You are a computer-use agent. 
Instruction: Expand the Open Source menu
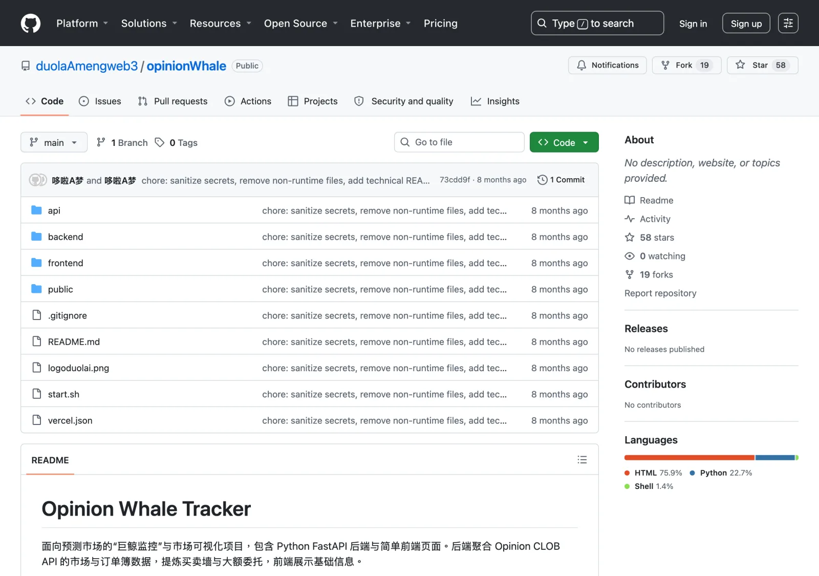pos(301,23)
